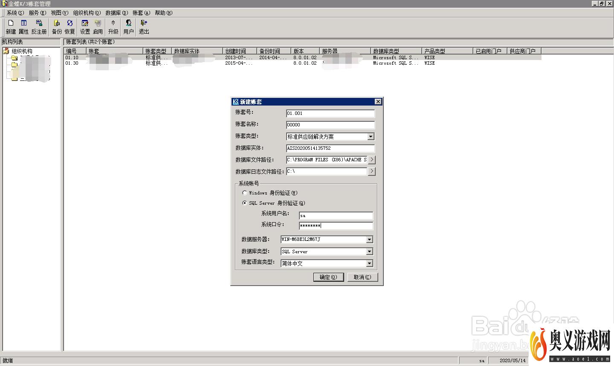Click the 退出 (Exit) toolbar icon
Image resolution: width=614 pixels, height=366 pixels.
[144, 26]
